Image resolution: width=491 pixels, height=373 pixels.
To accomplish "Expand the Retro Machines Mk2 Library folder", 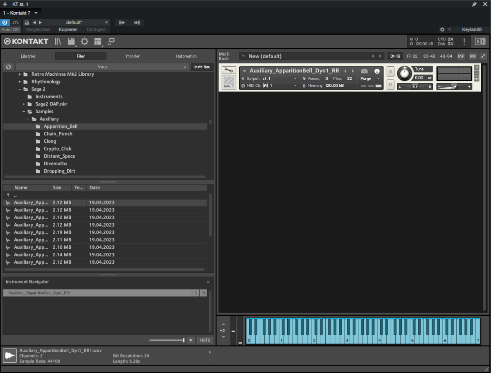I will 20,74.
